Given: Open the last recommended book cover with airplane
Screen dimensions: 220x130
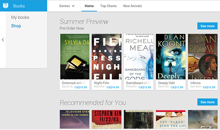Looking at the screenshot, I should [203, 119].
